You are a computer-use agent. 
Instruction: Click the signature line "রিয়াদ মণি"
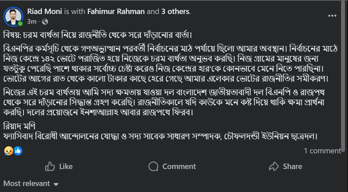pos(19,126)
